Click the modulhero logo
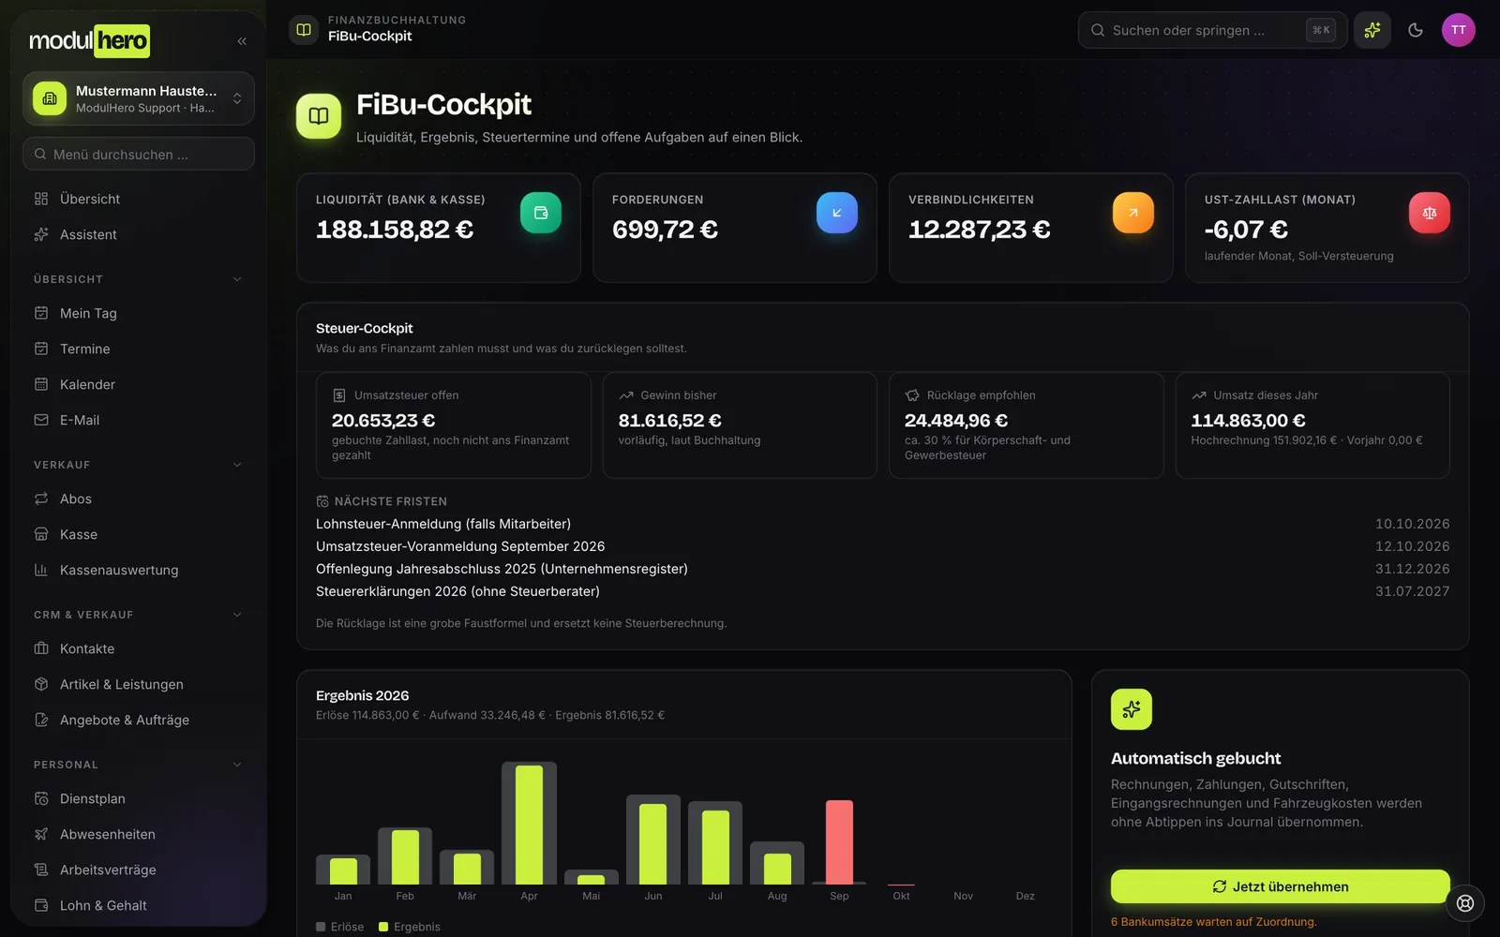The height and width of the screenshot is (937, 1500). click(89, 41)
